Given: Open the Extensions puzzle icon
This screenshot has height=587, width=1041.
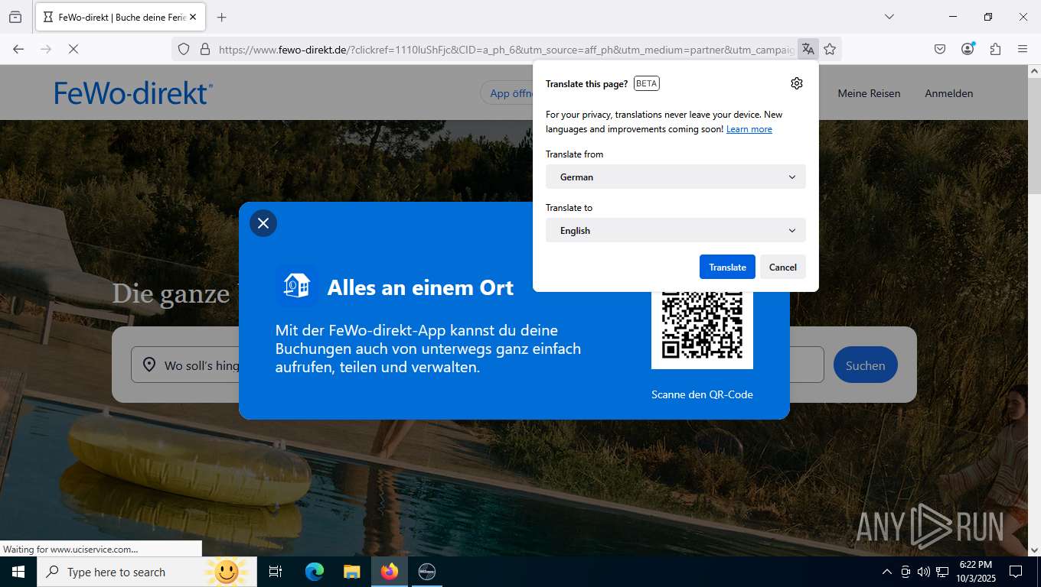Looking at the screenshot, I should point(995,49).
